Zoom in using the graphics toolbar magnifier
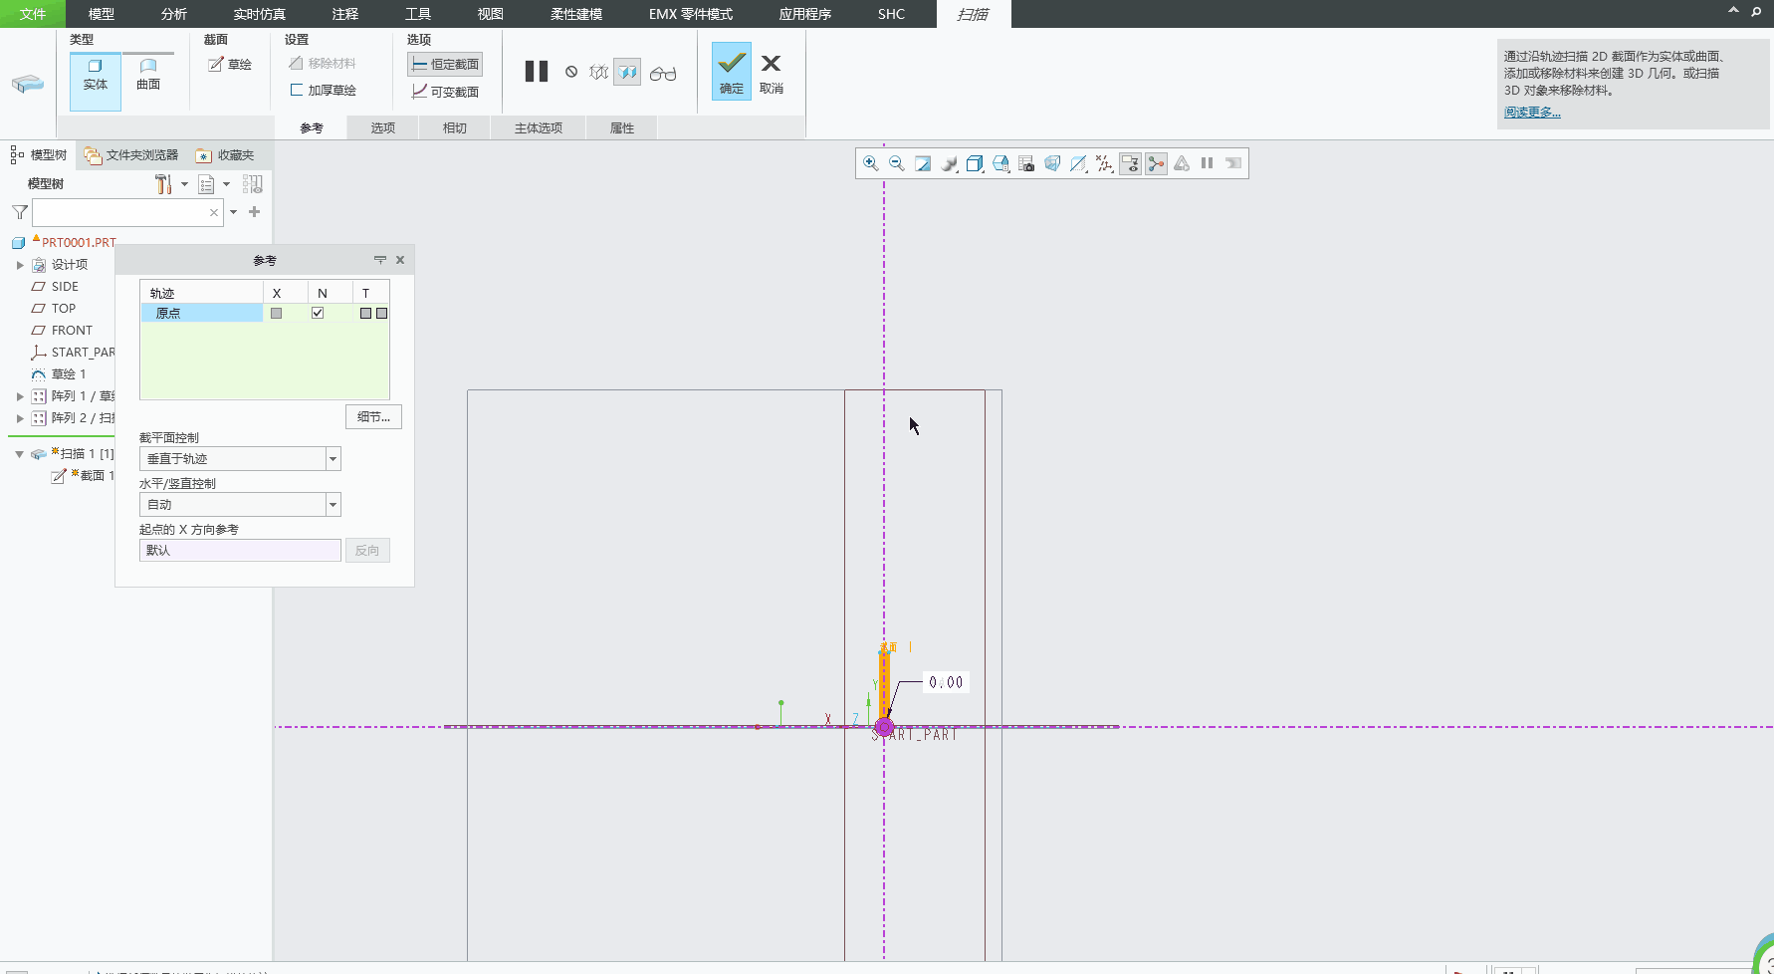 click(870, 163)
